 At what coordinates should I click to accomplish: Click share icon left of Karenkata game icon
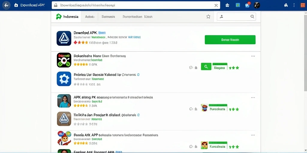coord(191,109)
